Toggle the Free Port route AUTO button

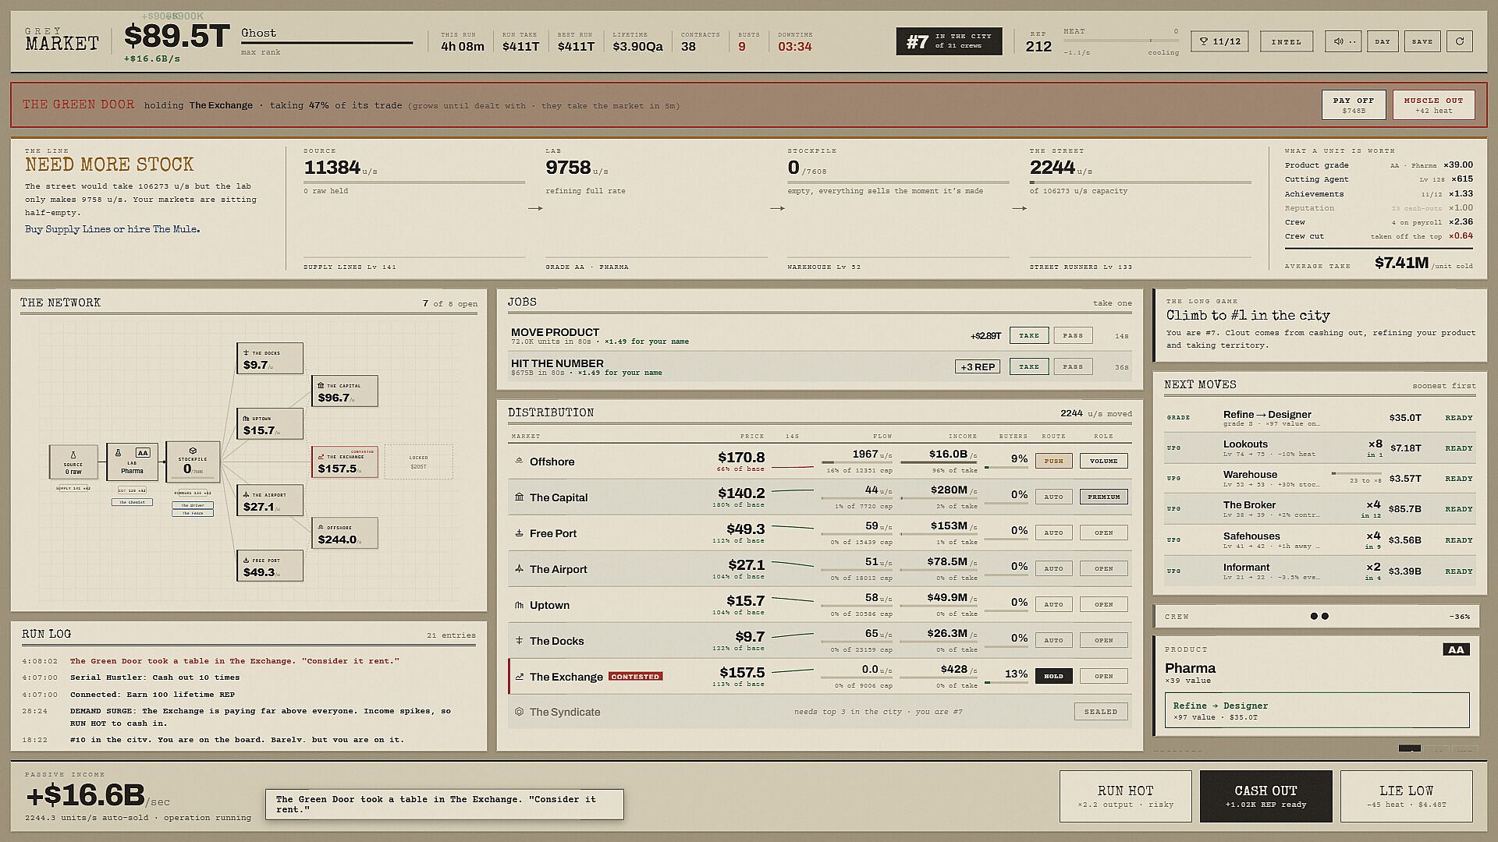click(1053, 532)
